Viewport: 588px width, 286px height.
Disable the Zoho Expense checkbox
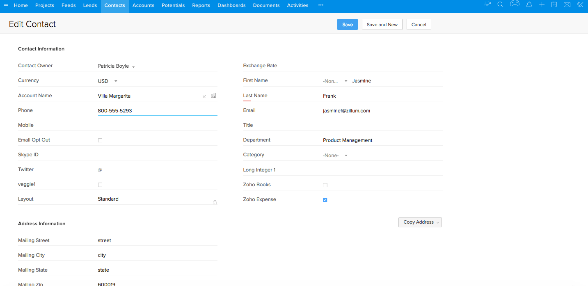pos(325,200)
